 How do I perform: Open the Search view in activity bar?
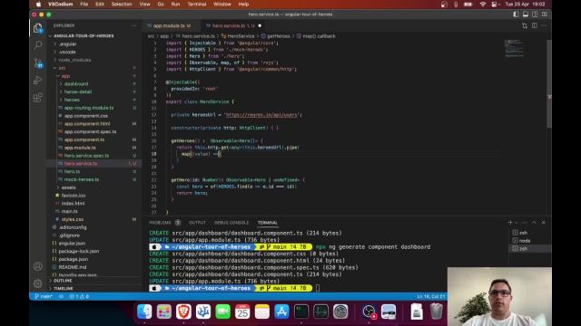(38, 45)
